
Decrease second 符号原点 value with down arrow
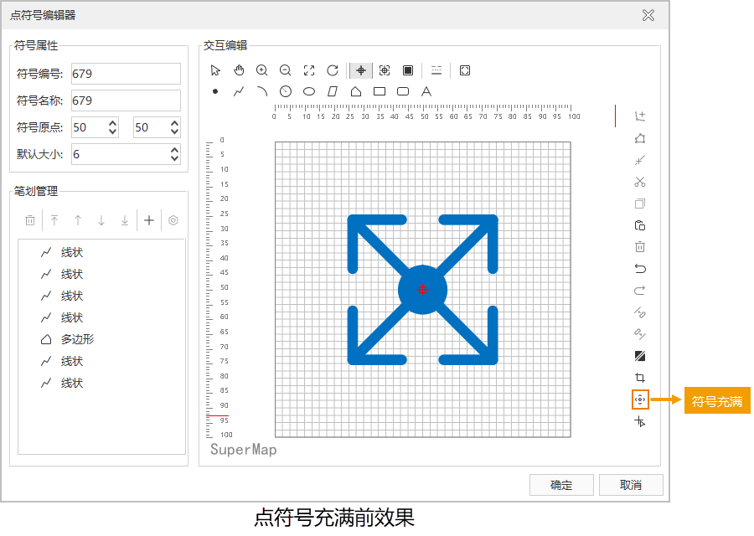[x=174, y=131]
